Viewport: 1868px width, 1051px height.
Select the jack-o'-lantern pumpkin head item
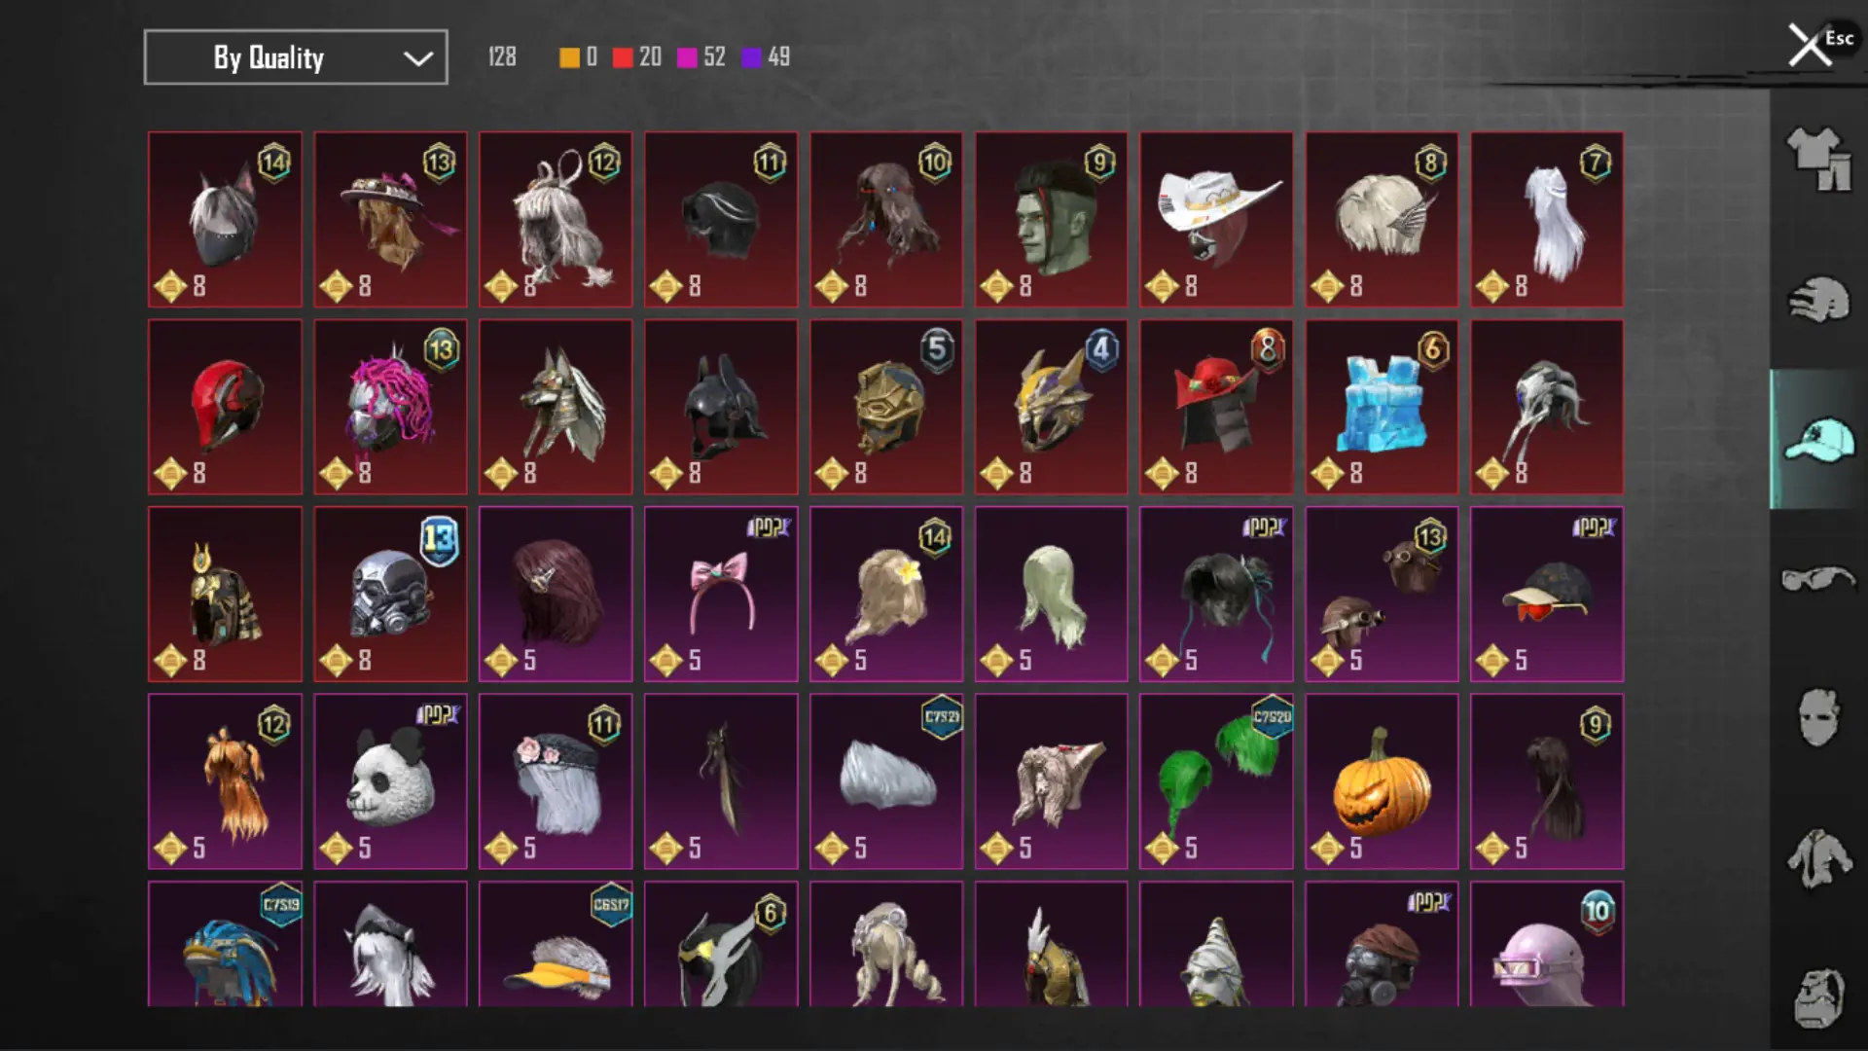coord(1382,781)
